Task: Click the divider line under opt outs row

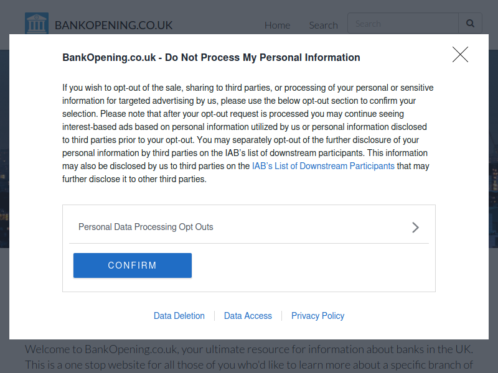Action: click(248, 244)
